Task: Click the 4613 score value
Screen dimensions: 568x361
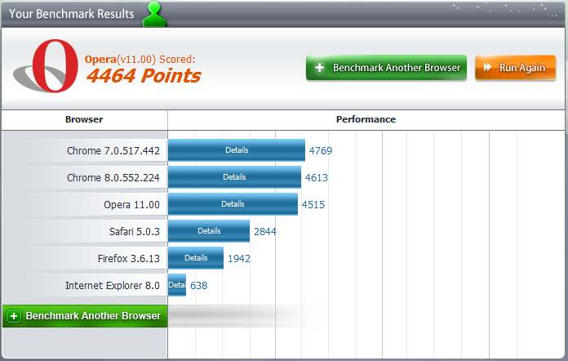Action: point(317,177)
